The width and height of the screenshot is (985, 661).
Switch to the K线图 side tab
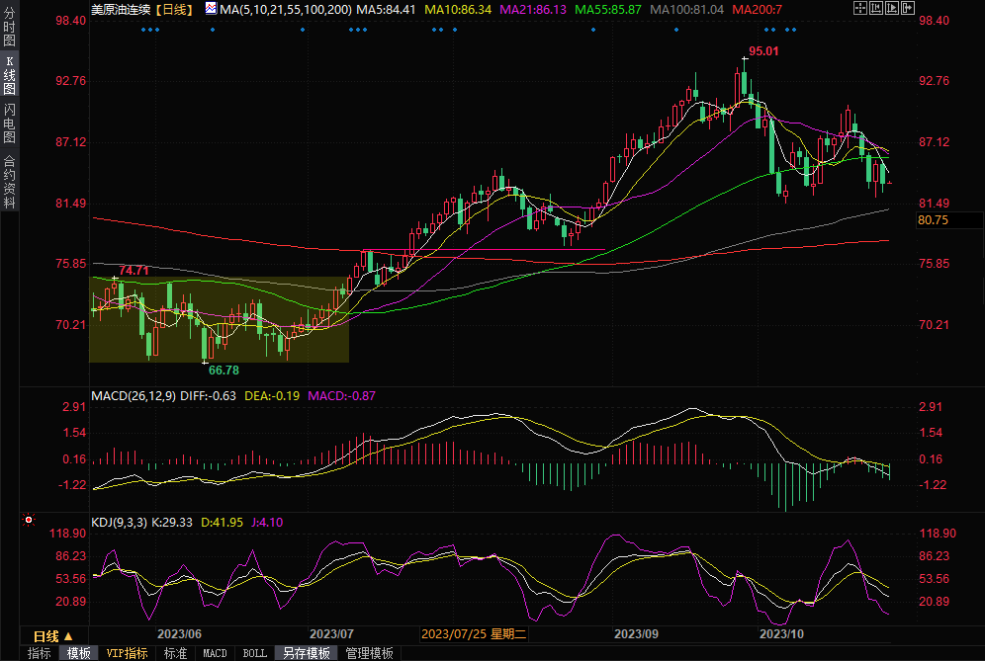tap(9, 75)
